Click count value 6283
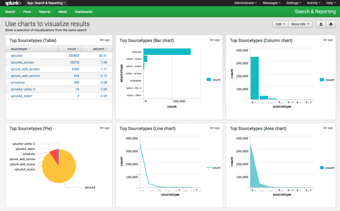This screenshot has width=340, height=211. pyautogui.click(x=76, y=69)
